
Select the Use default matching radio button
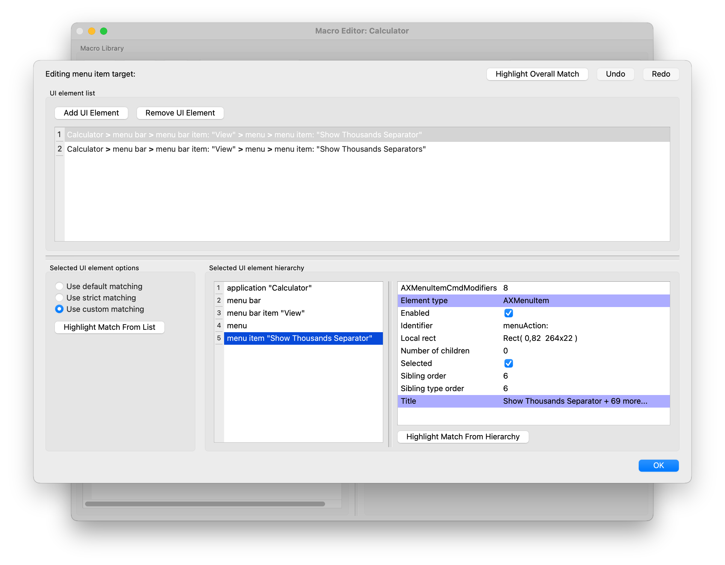59,286
